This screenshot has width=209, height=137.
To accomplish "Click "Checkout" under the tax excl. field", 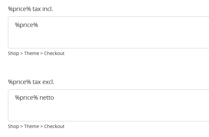I will 54,126.
